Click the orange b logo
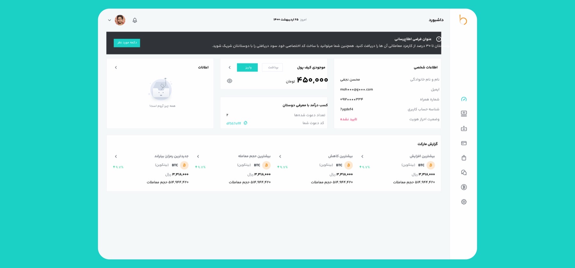575x268 pixels. 463,20
